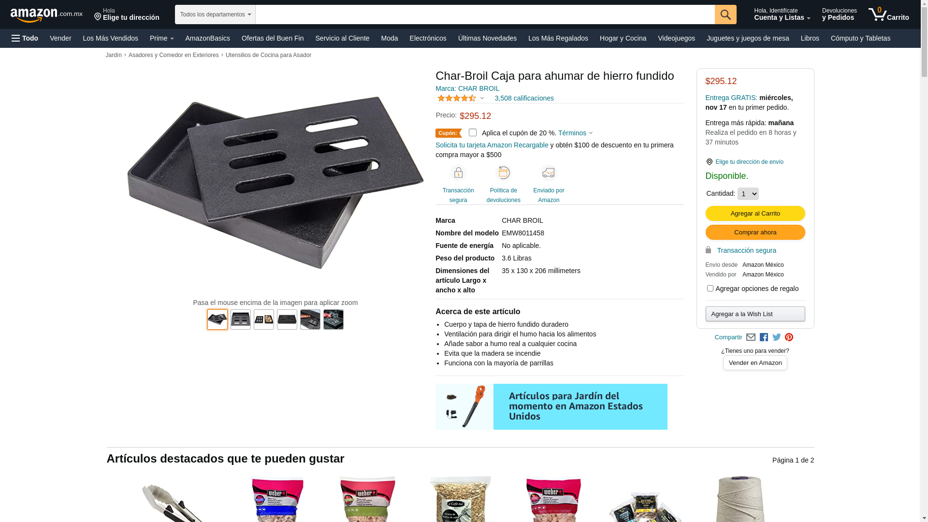This screenshot has width=928, height=522.
Task: Open Ofertas del Buen Fin menu item
Action: coord(273,38)
